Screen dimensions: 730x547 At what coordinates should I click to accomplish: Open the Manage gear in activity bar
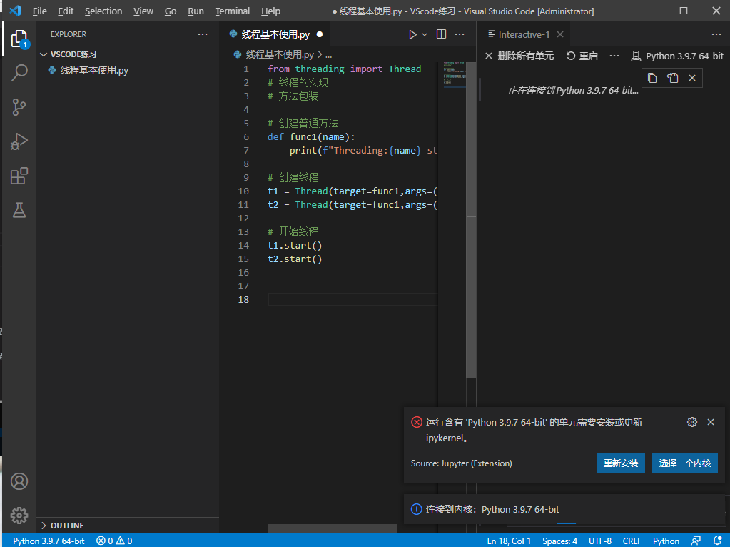(19, 516)
